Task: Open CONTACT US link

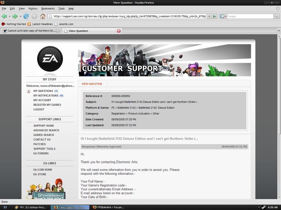Action: [x=42, y=140]
